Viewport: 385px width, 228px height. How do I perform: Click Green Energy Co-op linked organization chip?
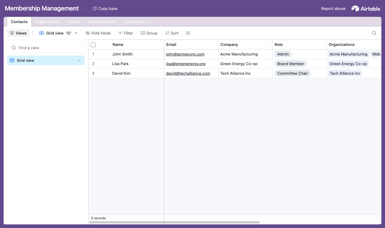click(x=348, y=64)
